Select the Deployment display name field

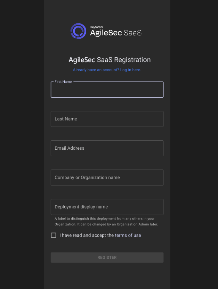click(107, 207)
